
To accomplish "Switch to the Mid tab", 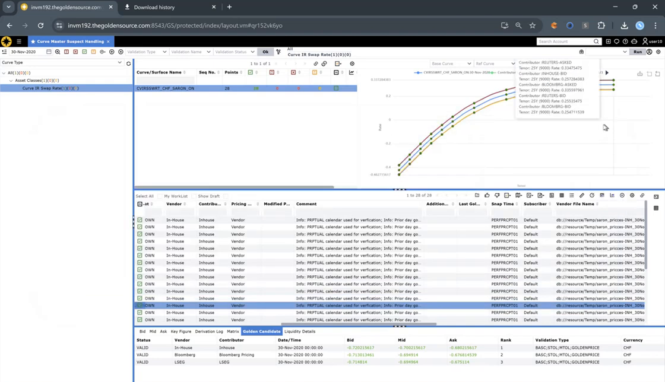I will pos(153,332).
